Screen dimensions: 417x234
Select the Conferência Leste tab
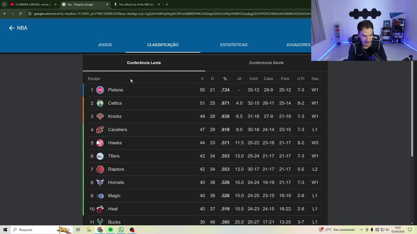144,63
